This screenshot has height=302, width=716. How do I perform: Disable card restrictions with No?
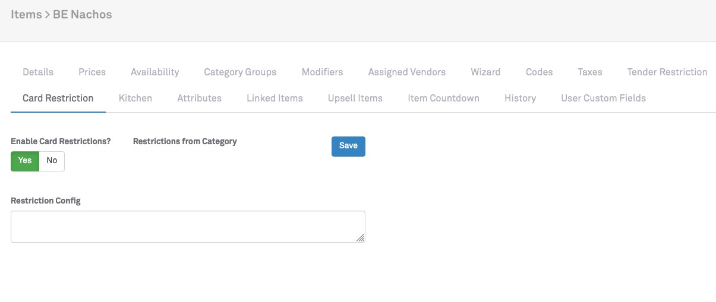pos(52,161)
